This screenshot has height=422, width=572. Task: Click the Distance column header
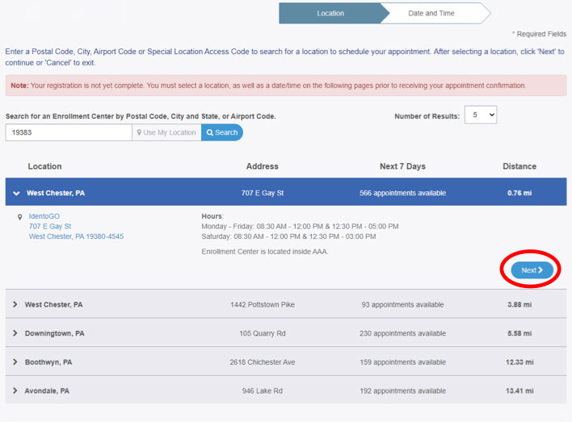(519, 166)
